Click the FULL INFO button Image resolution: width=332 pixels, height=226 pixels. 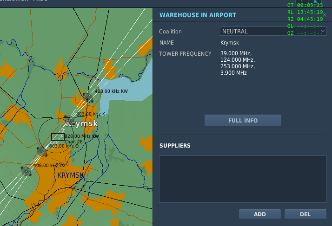(243, 120)
